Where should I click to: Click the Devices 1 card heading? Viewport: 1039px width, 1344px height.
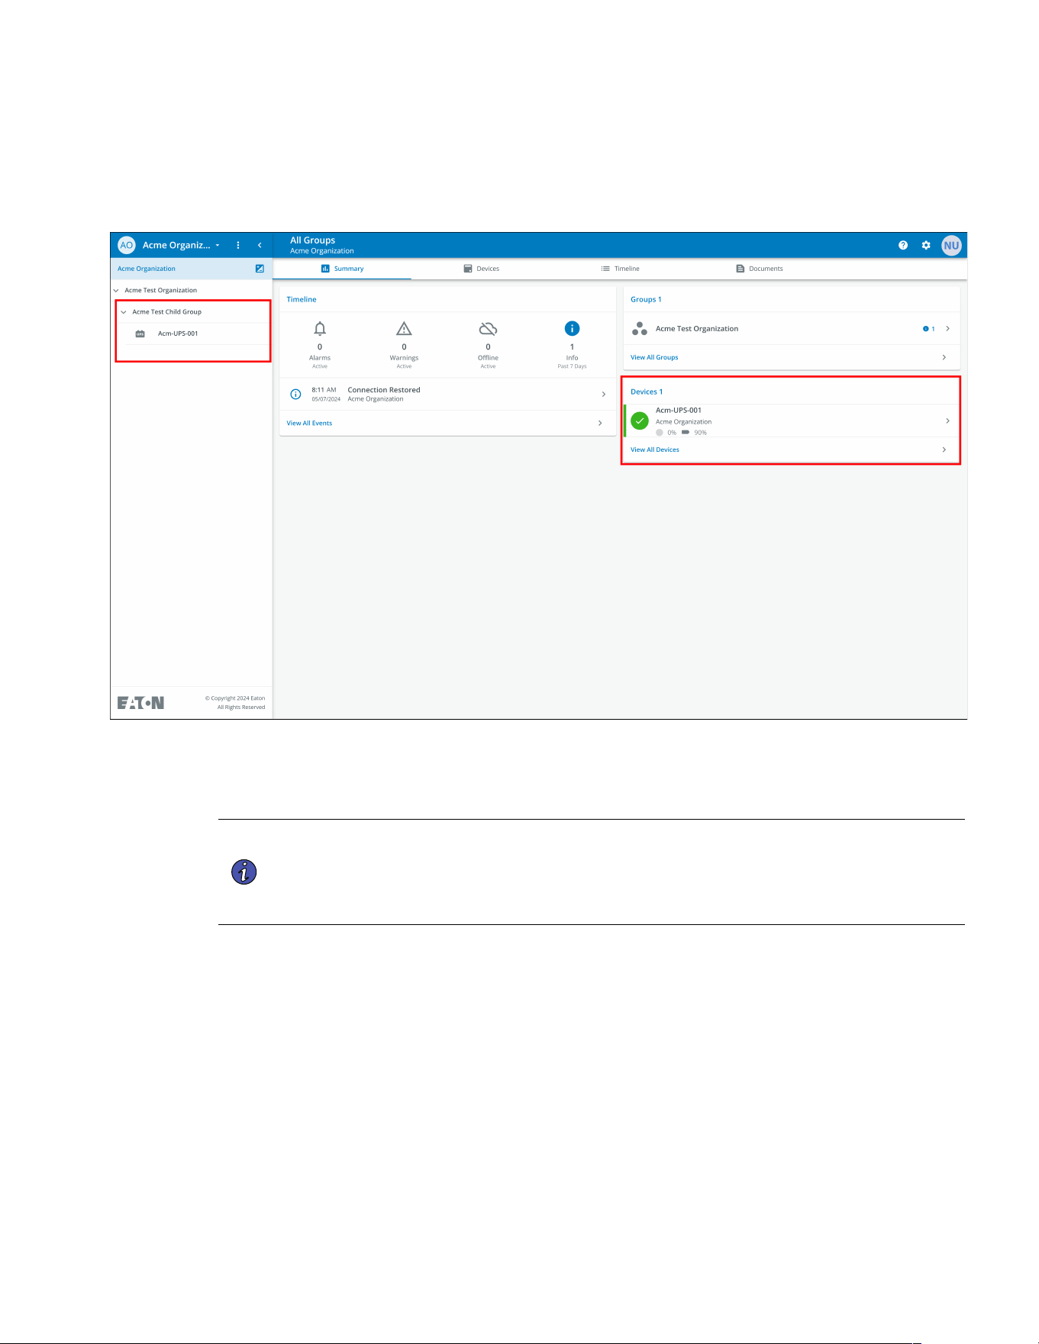coord(647,392)
